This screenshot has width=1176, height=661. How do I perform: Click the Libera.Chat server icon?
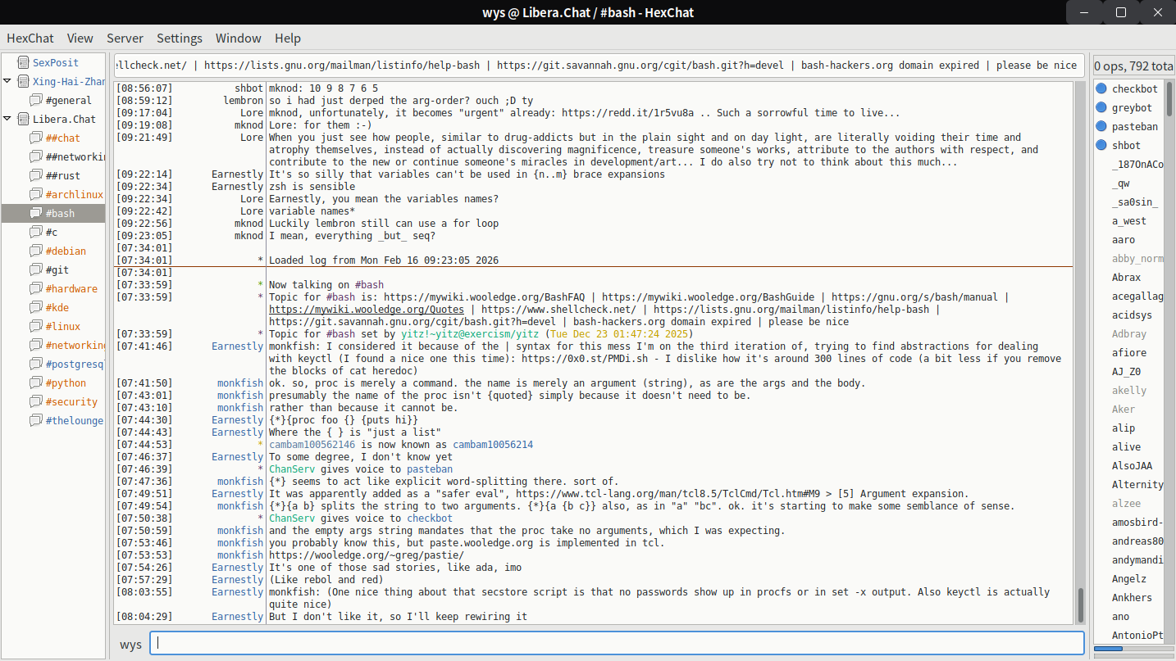pos(22,119)
